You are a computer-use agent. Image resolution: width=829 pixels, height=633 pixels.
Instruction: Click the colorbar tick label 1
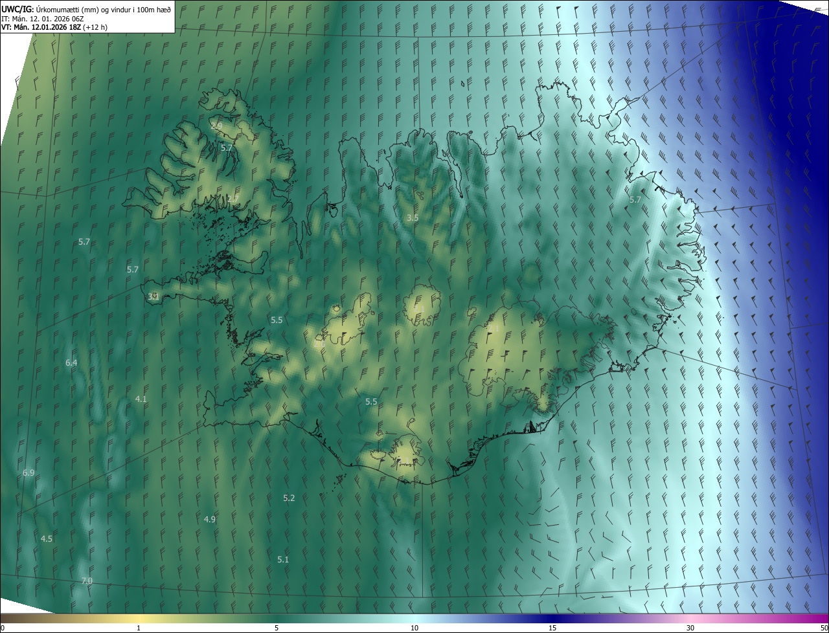pyautogui.click(x=139, y=628)
